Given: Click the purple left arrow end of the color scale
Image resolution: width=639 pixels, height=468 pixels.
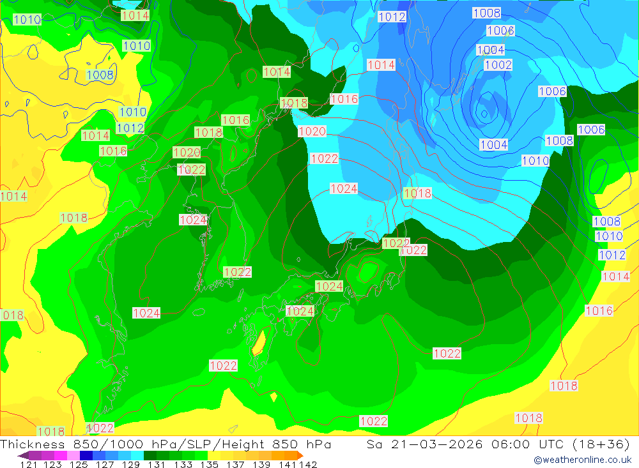Looking at the screenshot, I should click(23, 455).
